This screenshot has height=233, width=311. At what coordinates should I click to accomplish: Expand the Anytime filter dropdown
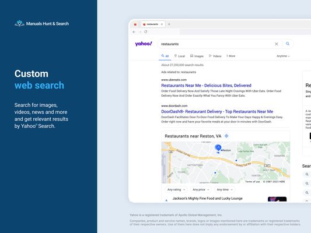tap(283, 56)
